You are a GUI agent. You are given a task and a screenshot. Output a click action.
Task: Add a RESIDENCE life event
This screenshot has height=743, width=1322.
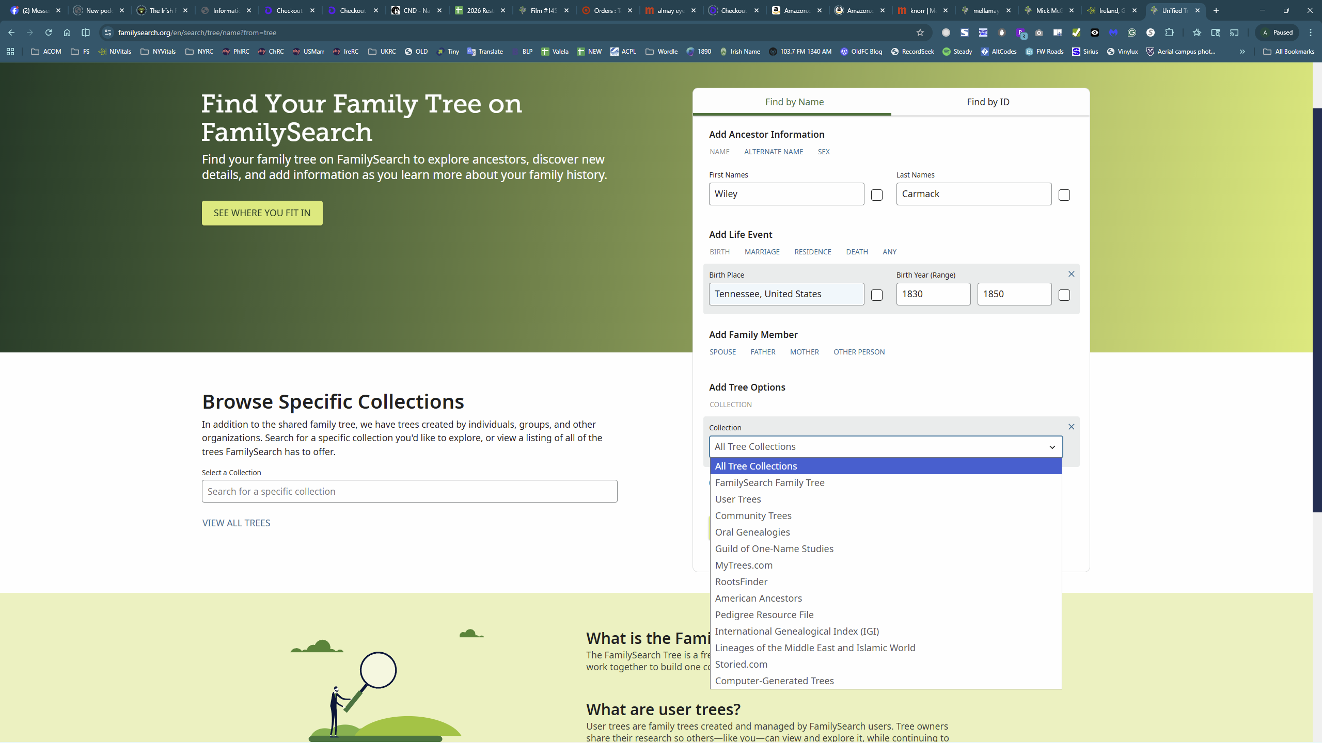pyautogui.click(x=813, y=252)
